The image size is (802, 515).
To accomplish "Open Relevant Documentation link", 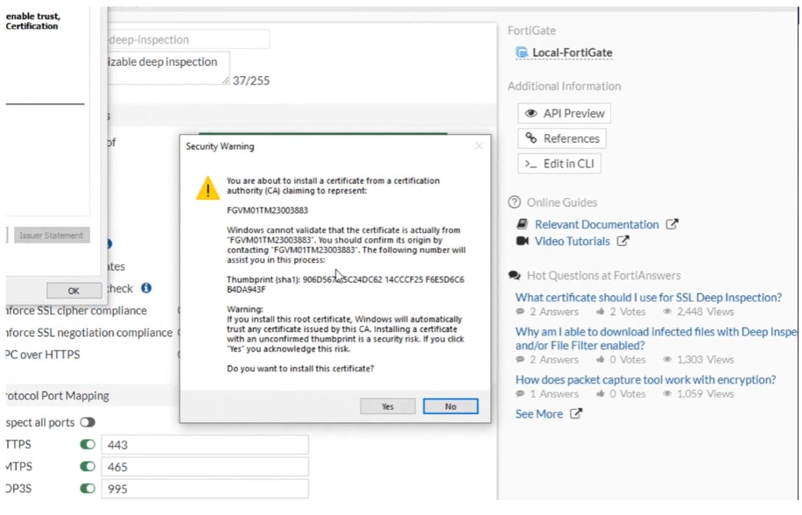I will [x=596, y=224].
